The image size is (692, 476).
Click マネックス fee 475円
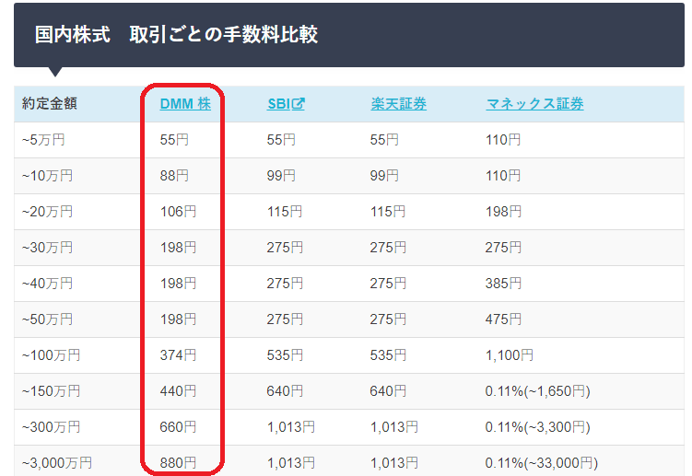click(x=503, y=319)
